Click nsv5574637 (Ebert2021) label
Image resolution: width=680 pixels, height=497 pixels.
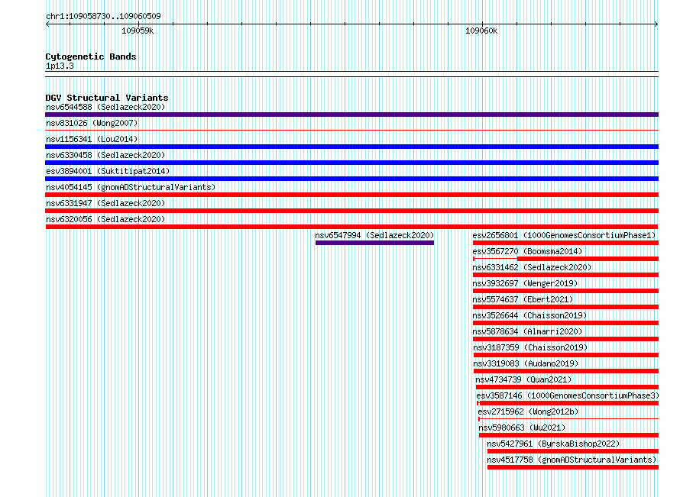(x=523, y=299)
